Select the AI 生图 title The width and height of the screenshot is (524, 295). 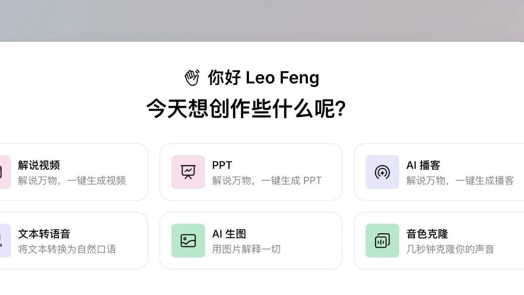(x=229, y=234)
